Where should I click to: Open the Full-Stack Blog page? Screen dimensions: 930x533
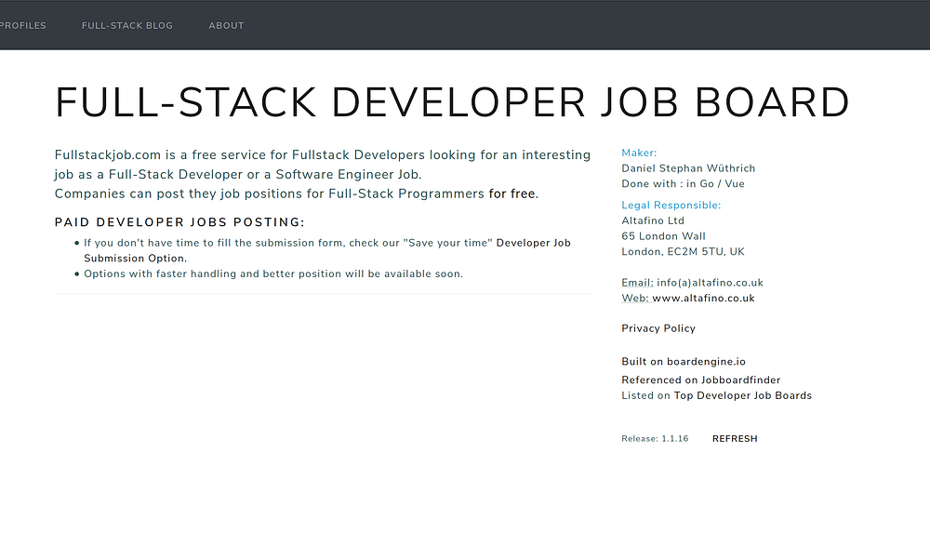pyautogui.click(x=127, y=26)
